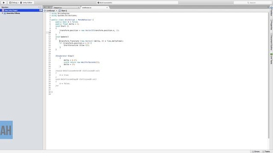Click the options icon on New Unity Project row
Screen dimensions: 273x153
[x=41, y=10]
